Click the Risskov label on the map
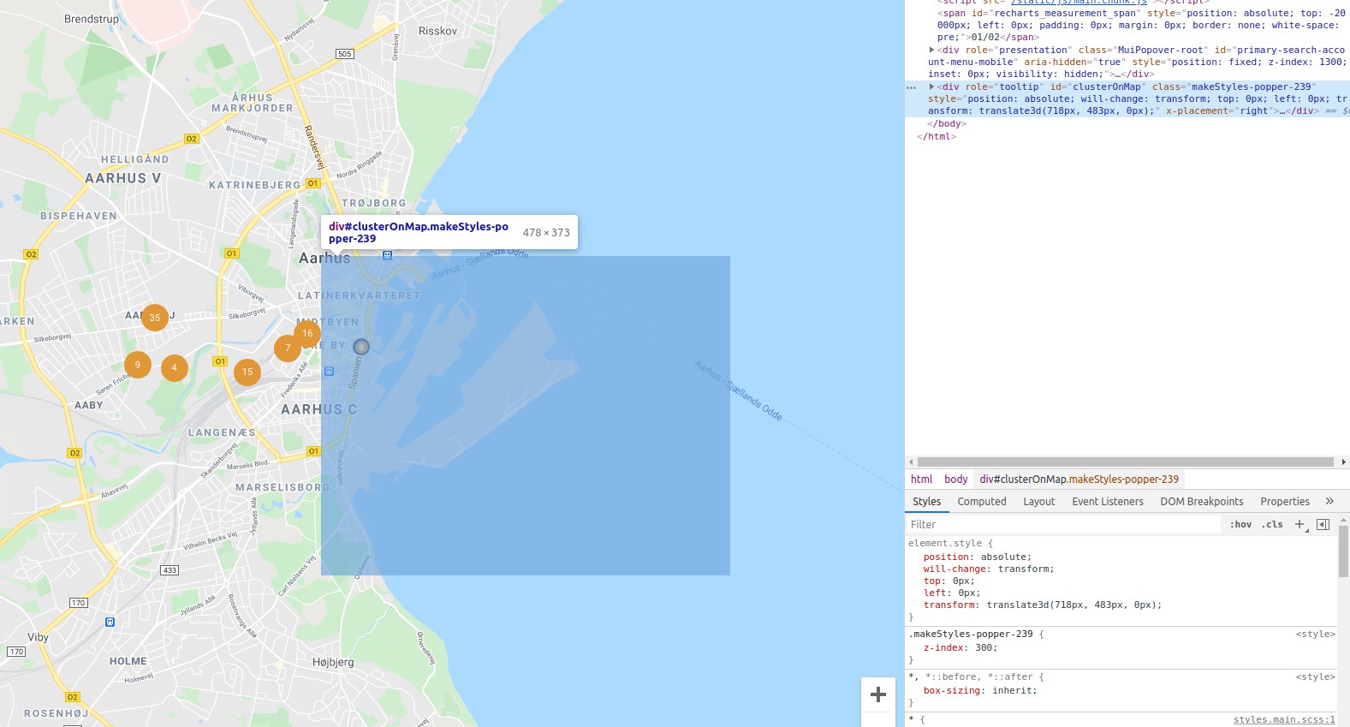The image size is (1350, 727). 437,31
